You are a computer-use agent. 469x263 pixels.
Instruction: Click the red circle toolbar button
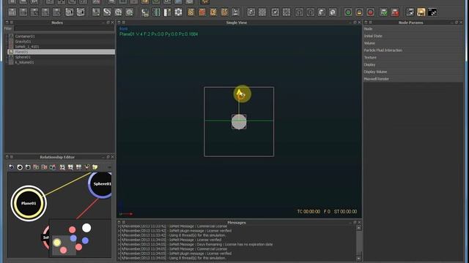[x=370, y=12]
